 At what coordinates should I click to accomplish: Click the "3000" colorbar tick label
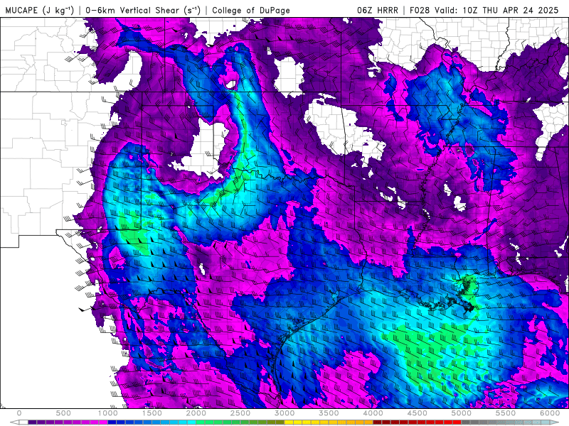click(284, 413)
